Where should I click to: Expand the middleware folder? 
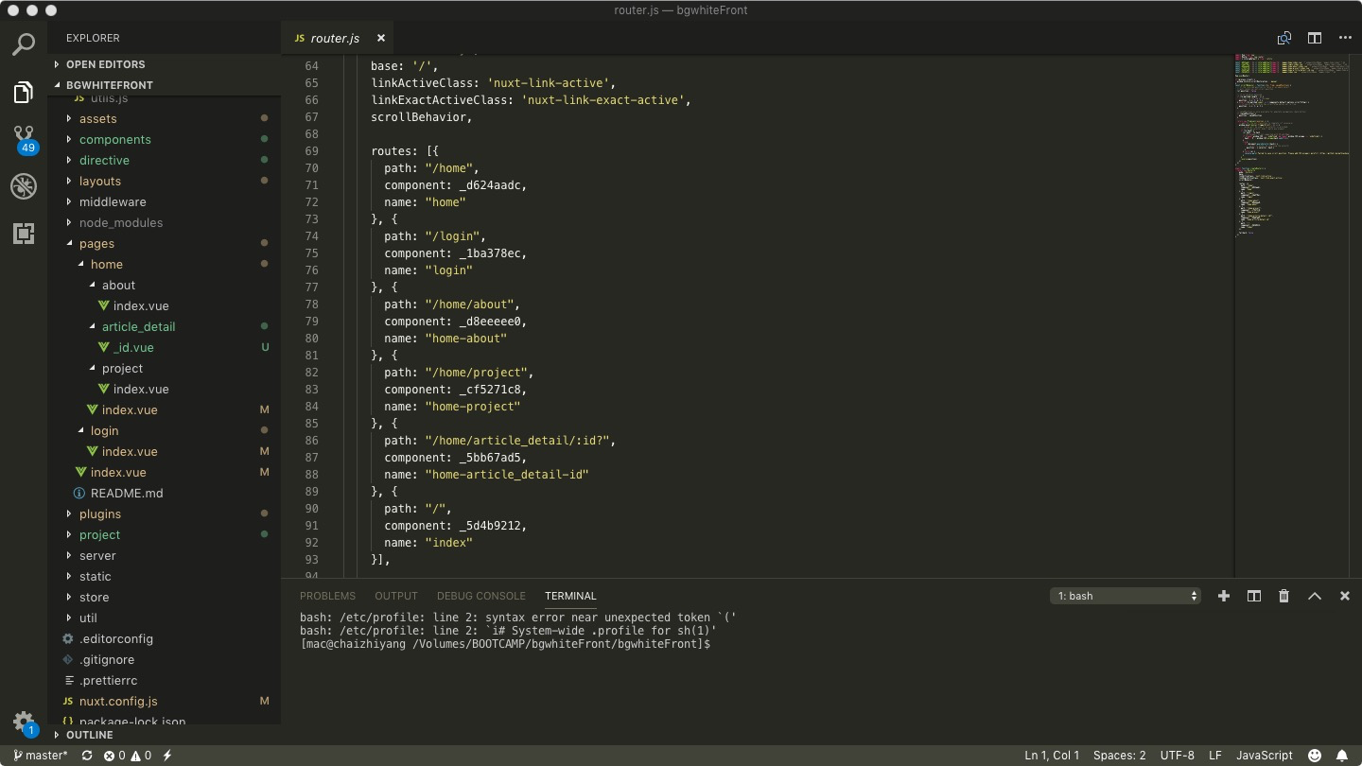(x=165, y=201)
